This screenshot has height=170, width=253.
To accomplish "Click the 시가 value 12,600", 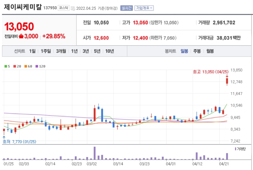I will (101, 38).
